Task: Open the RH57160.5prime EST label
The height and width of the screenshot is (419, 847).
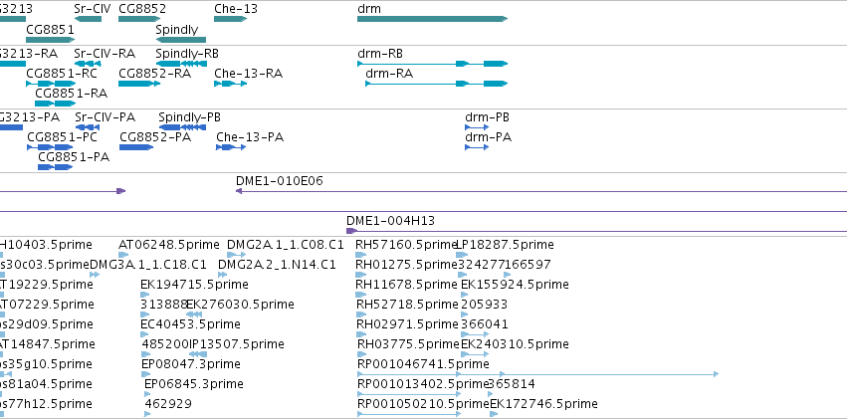Action: click(x=407, y=245)
